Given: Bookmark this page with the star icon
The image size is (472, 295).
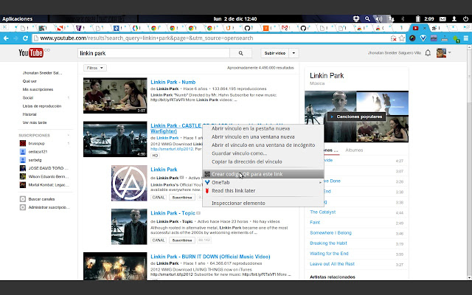Looking at the screenshot, I should pos(401,38).
